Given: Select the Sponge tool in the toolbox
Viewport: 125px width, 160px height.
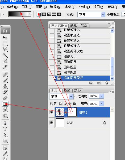Looking at the screenshot, I should 5,116.
